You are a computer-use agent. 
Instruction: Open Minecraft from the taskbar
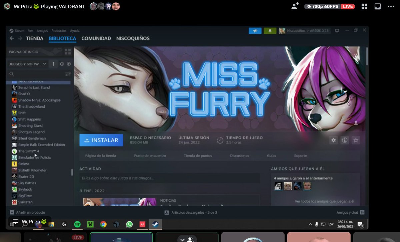90,224
